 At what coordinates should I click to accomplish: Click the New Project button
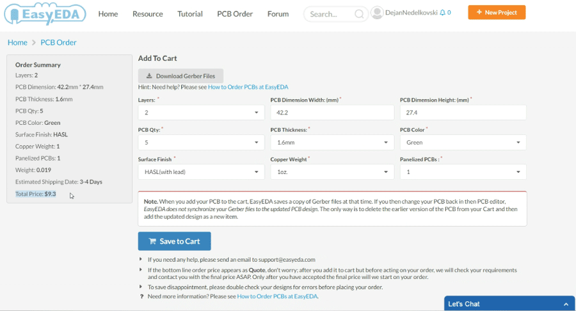point(497,12)
